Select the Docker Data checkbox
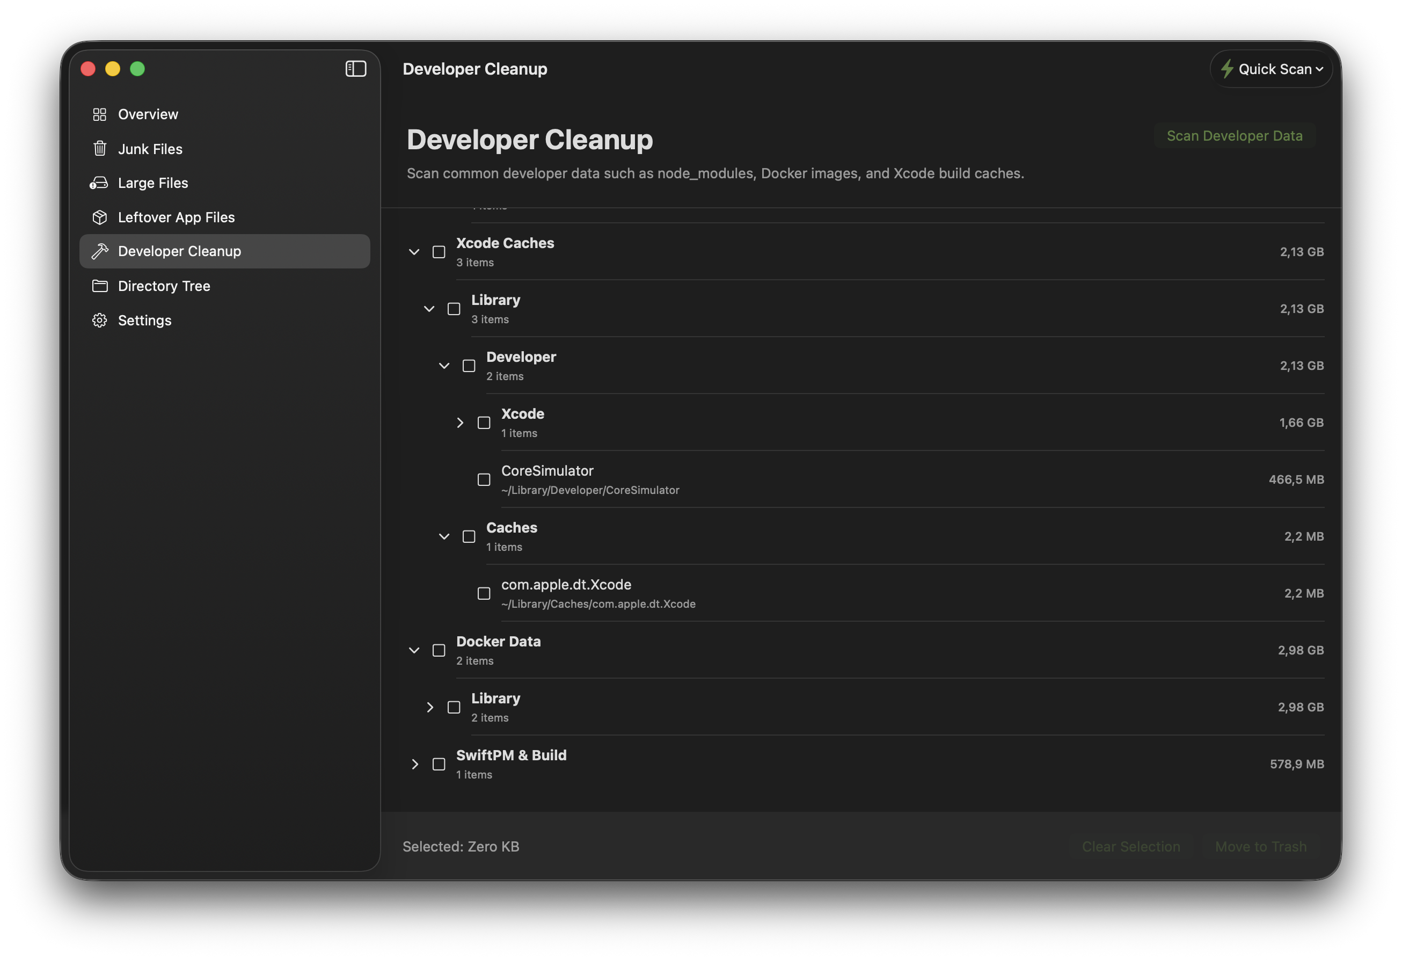1402x960 pixels. [439, 650]
